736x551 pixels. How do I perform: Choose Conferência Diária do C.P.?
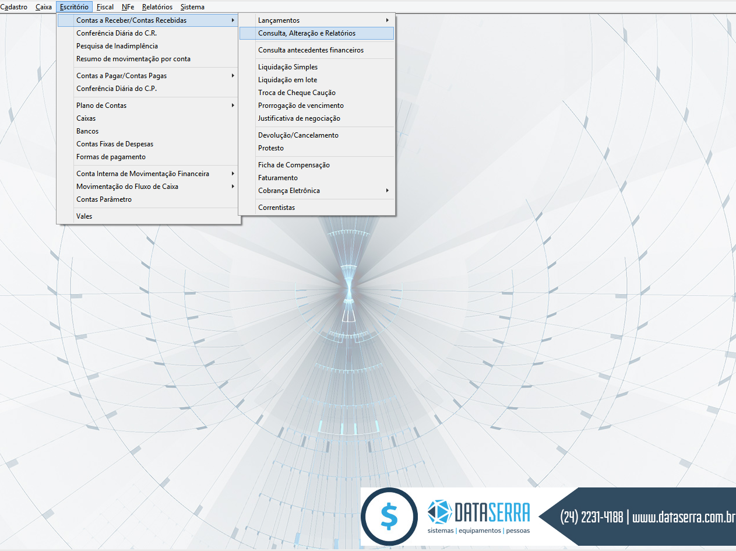coord(149,89)
